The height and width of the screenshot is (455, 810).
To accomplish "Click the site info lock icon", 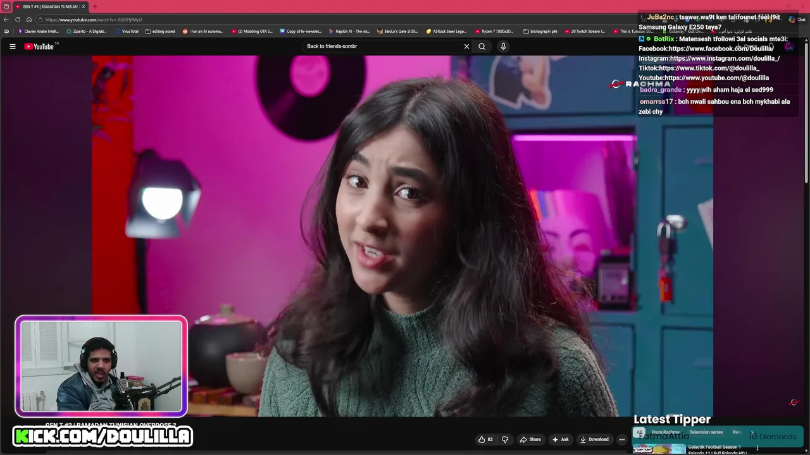I will click(40, 20).
